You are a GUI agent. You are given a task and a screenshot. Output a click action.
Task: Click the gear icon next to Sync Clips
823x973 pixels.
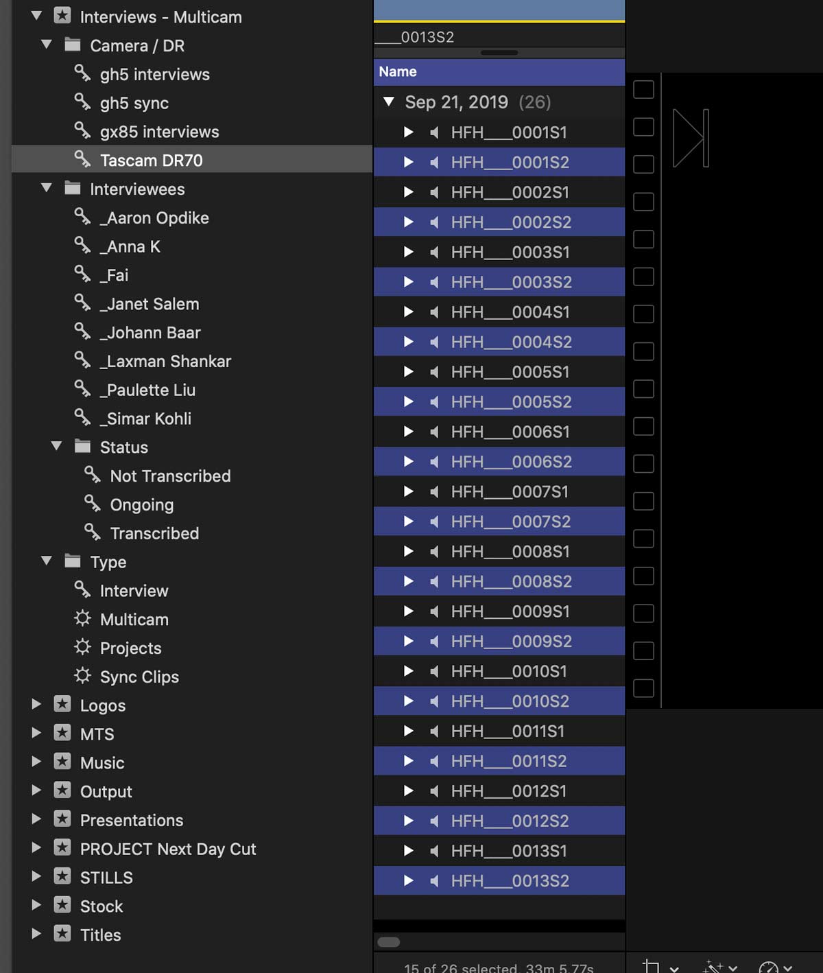point(82,676)
